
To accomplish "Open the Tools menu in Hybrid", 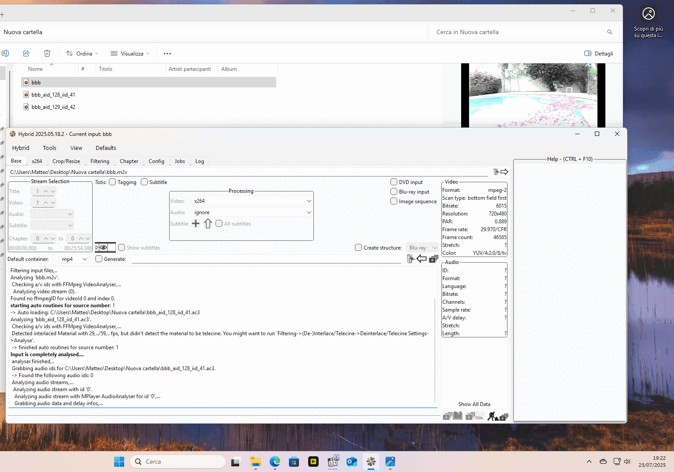I will click(x=49, y=148).
